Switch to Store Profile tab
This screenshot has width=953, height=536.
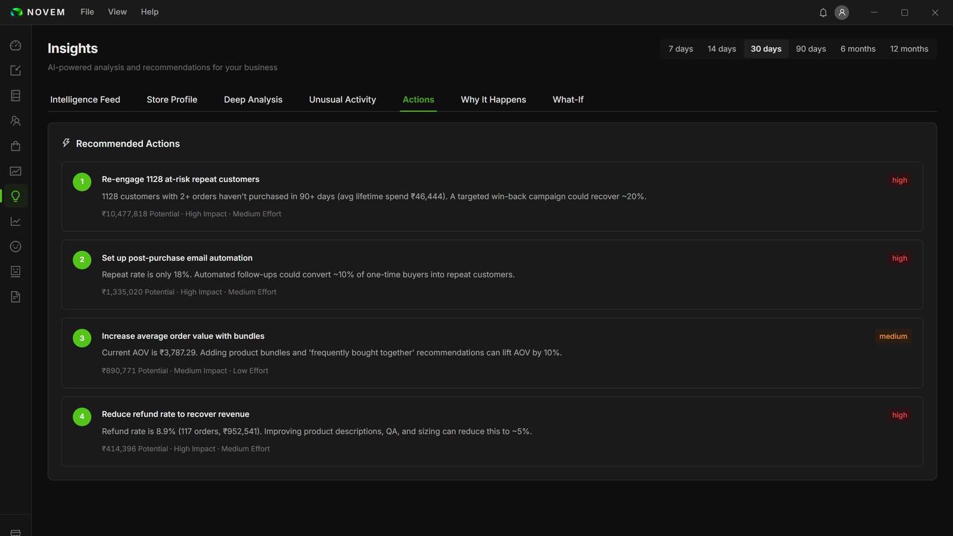pos(172,99)
